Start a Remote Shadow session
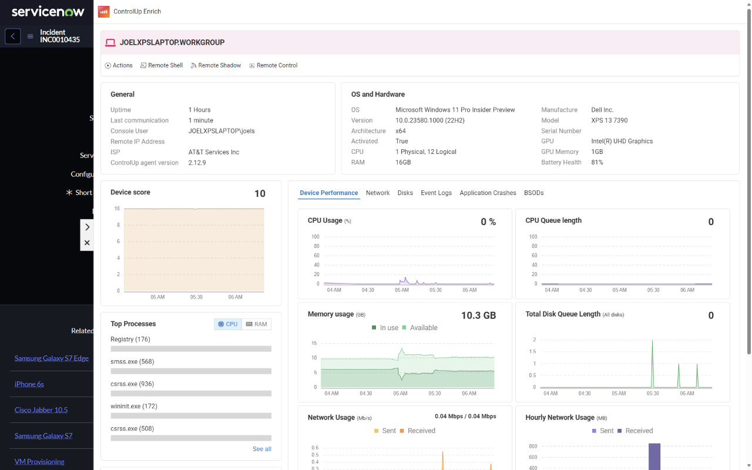This screenshot has width=752, height=470. (x=216, y=65)
